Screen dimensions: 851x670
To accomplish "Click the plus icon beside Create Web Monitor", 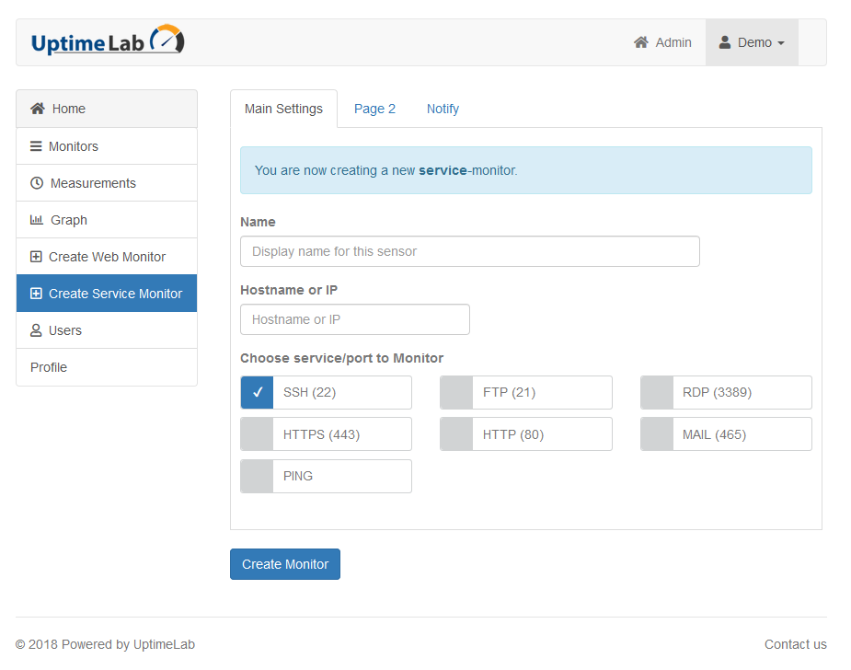I will click(x=36, y=257).
